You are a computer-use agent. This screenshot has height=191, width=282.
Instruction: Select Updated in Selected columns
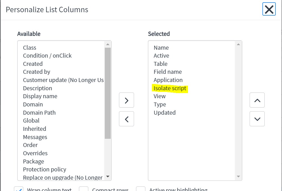click(164, 112)
